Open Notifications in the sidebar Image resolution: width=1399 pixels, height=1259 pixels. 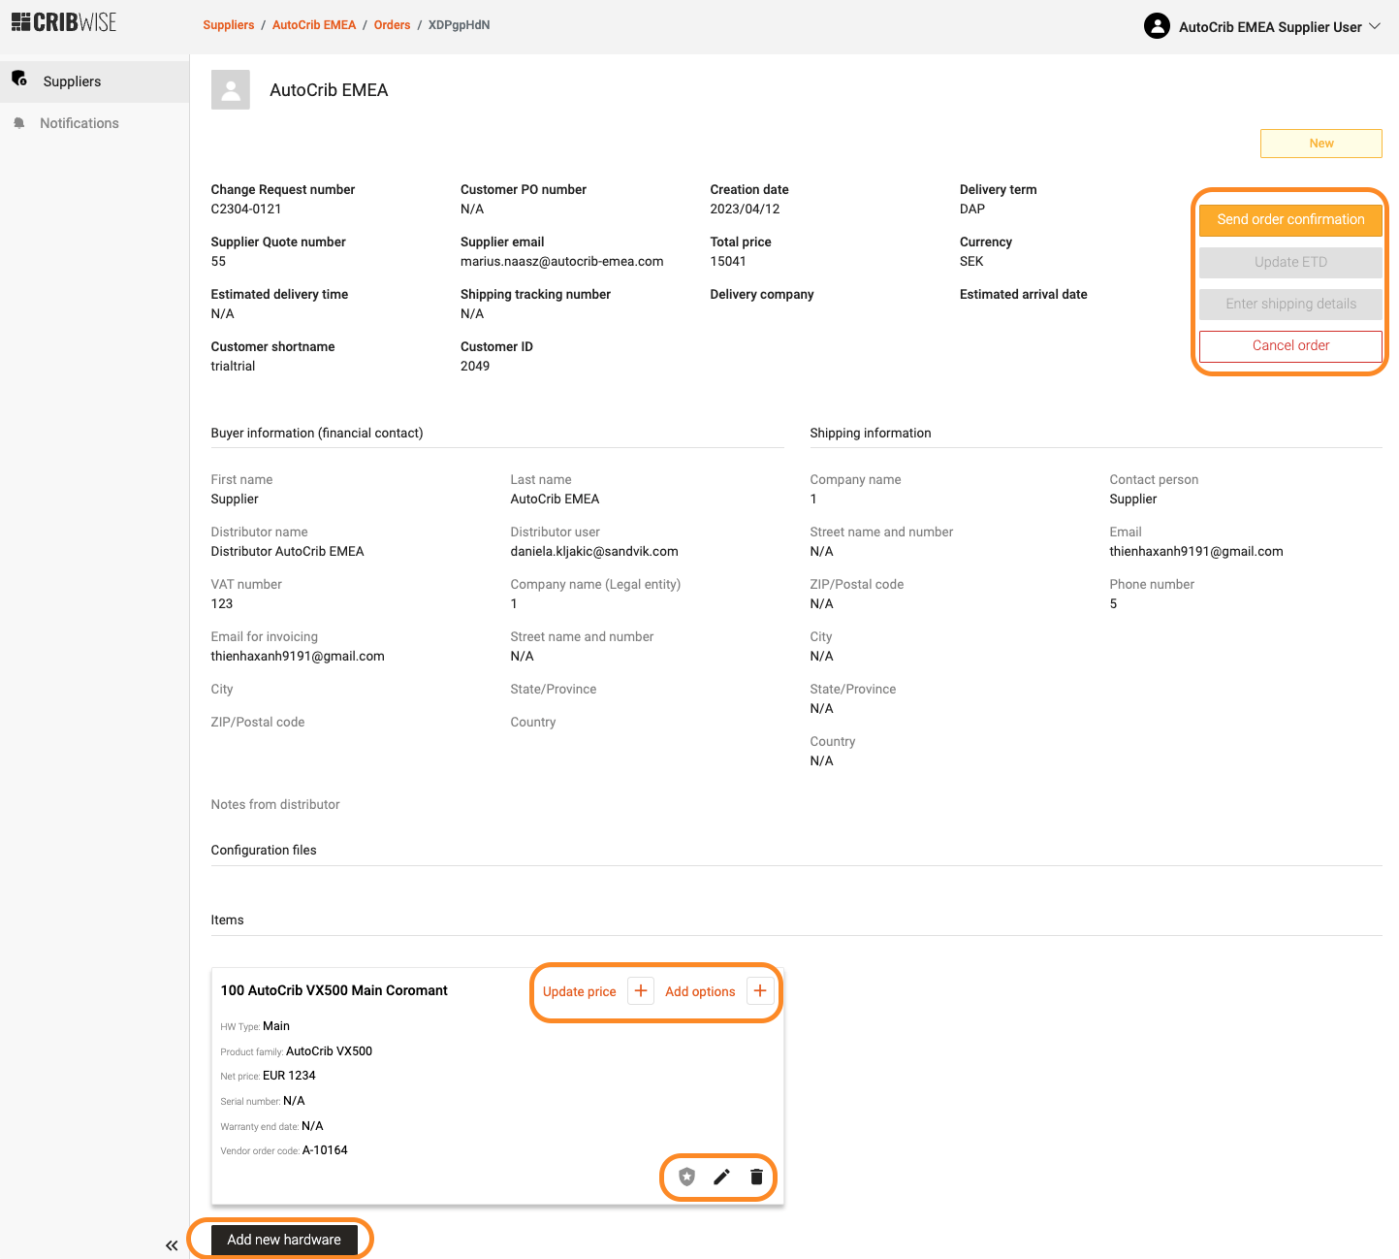click(79, 123)
